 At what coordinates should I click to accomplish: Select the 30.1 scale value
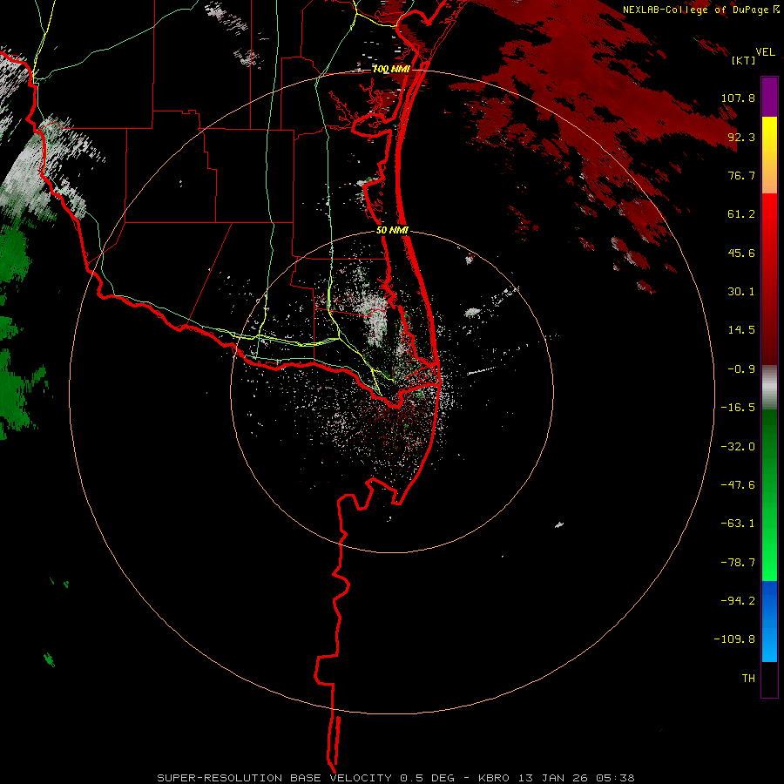point(741,292)
